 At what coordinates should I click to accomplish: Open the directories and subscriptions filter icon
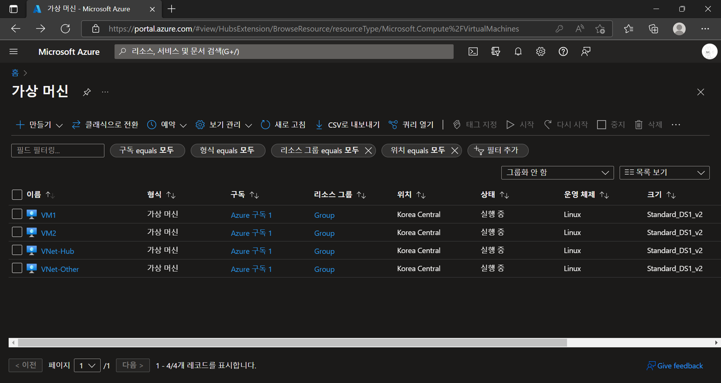496,52
